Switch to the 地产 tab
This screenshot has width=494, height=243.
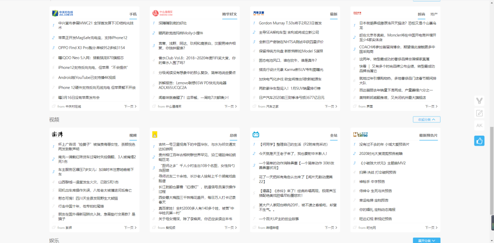coord(434,14)
